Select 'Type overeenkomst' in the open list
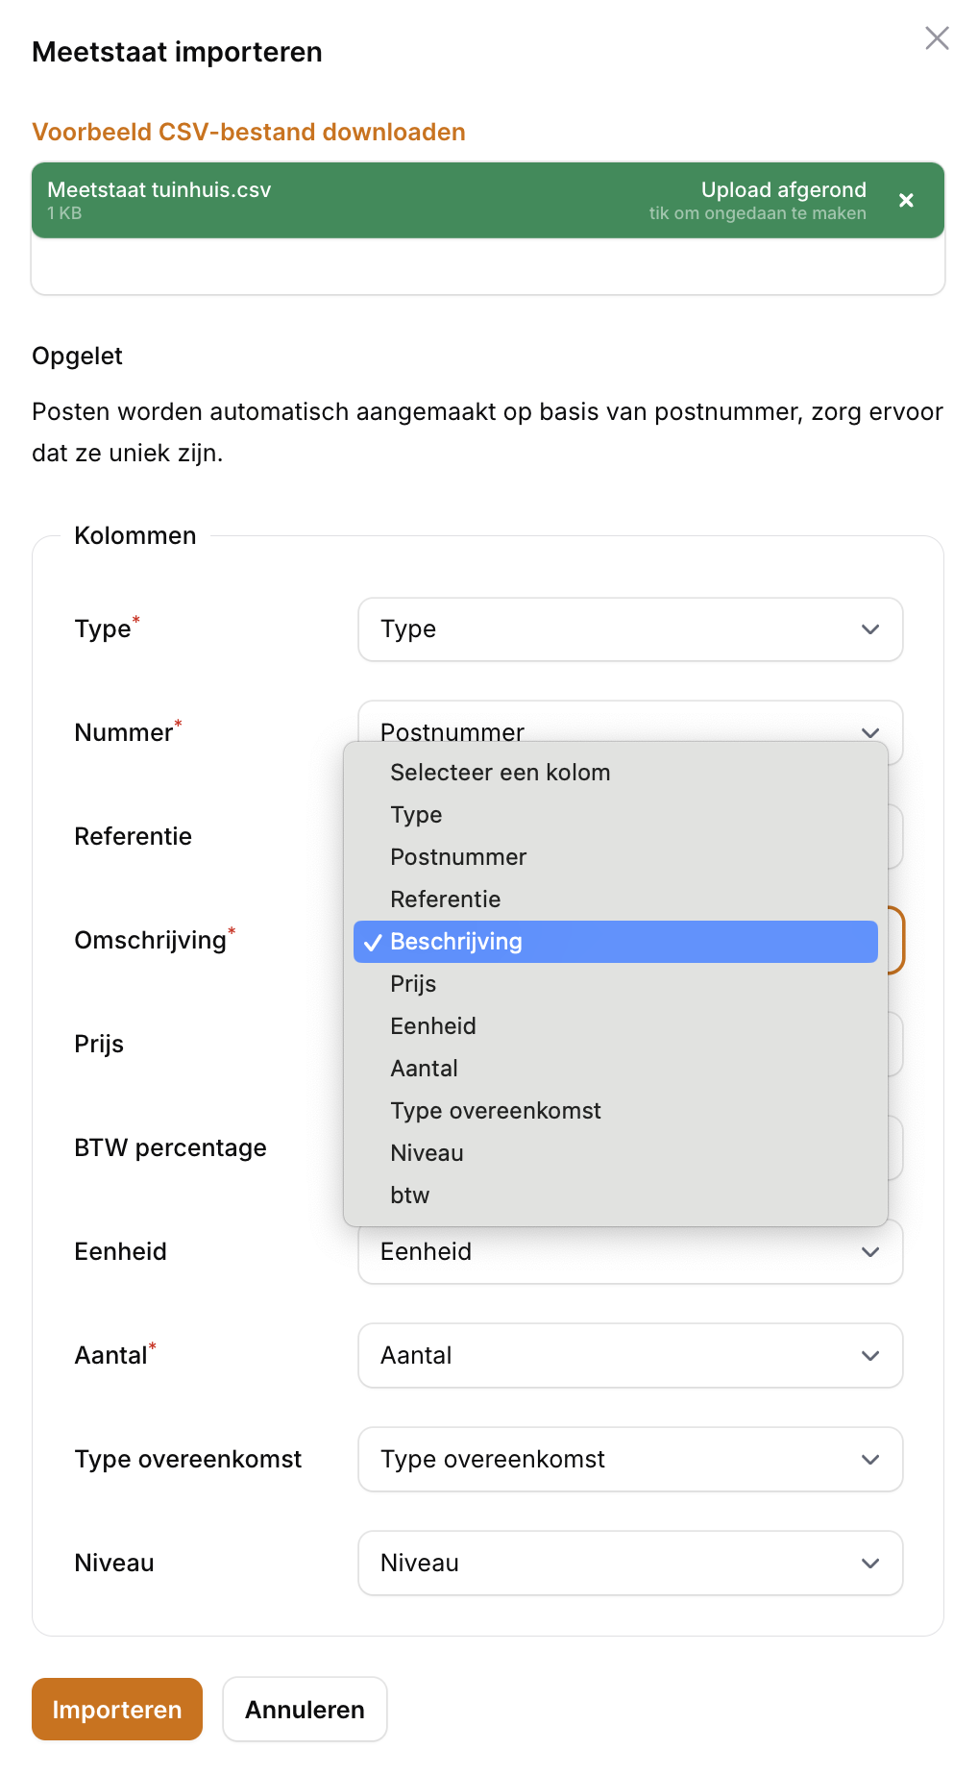 point(495,1111)
